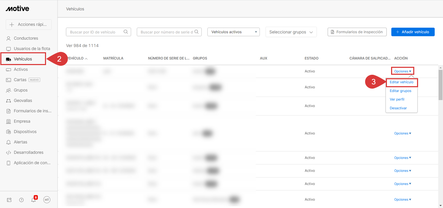
Task: Click the Ver 984 de 1114 count text
Action: 82,46
